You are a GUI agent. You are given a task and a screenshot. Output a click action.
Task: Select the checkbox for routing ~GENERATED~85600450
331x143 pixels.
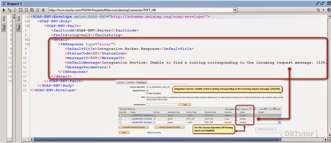pyautogui.click(x=121, y=122)
